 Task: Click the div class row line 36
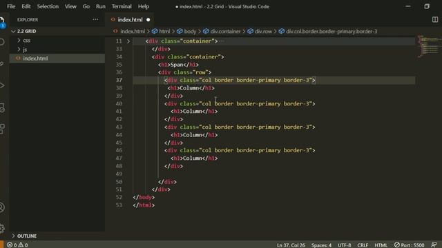pyautogui.click(x=184, y=72)
